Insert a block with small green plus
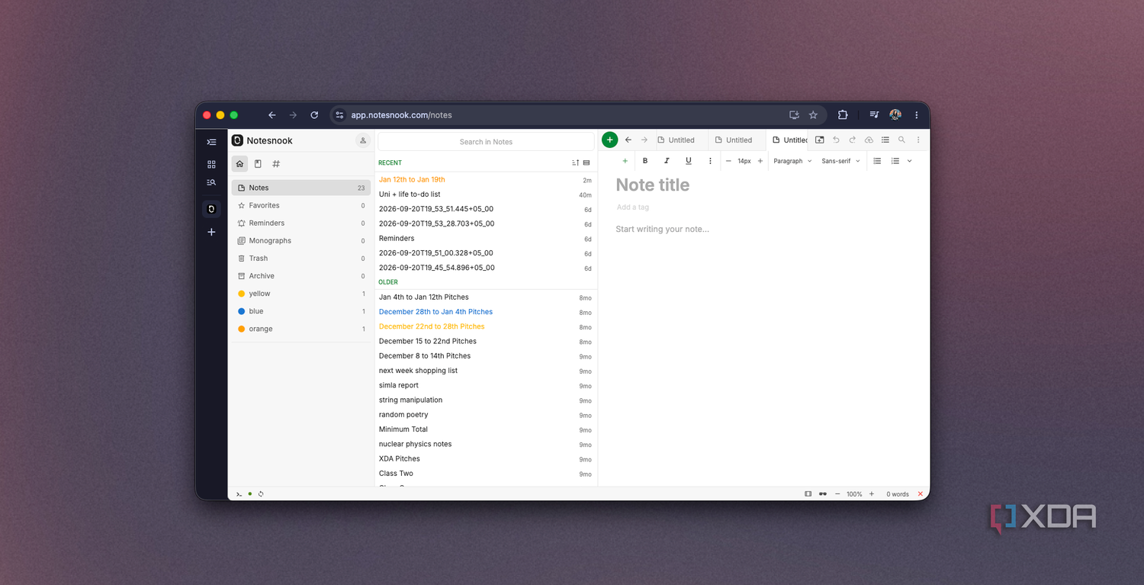 pyautogui.click(x=625, y=161)
